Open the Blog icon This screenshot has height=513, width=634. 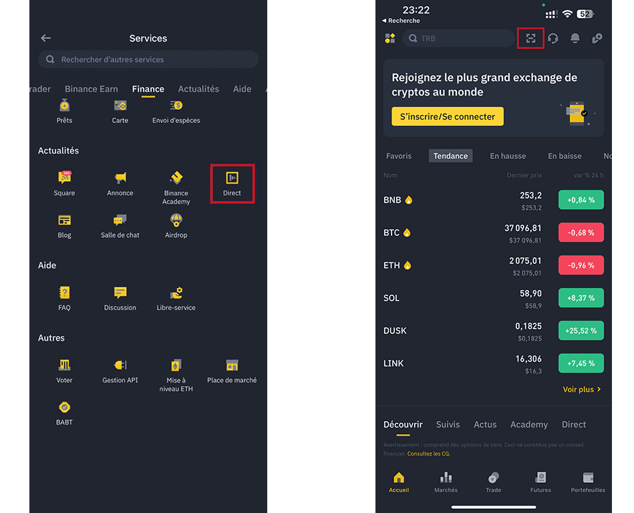[x=64, y=220]
